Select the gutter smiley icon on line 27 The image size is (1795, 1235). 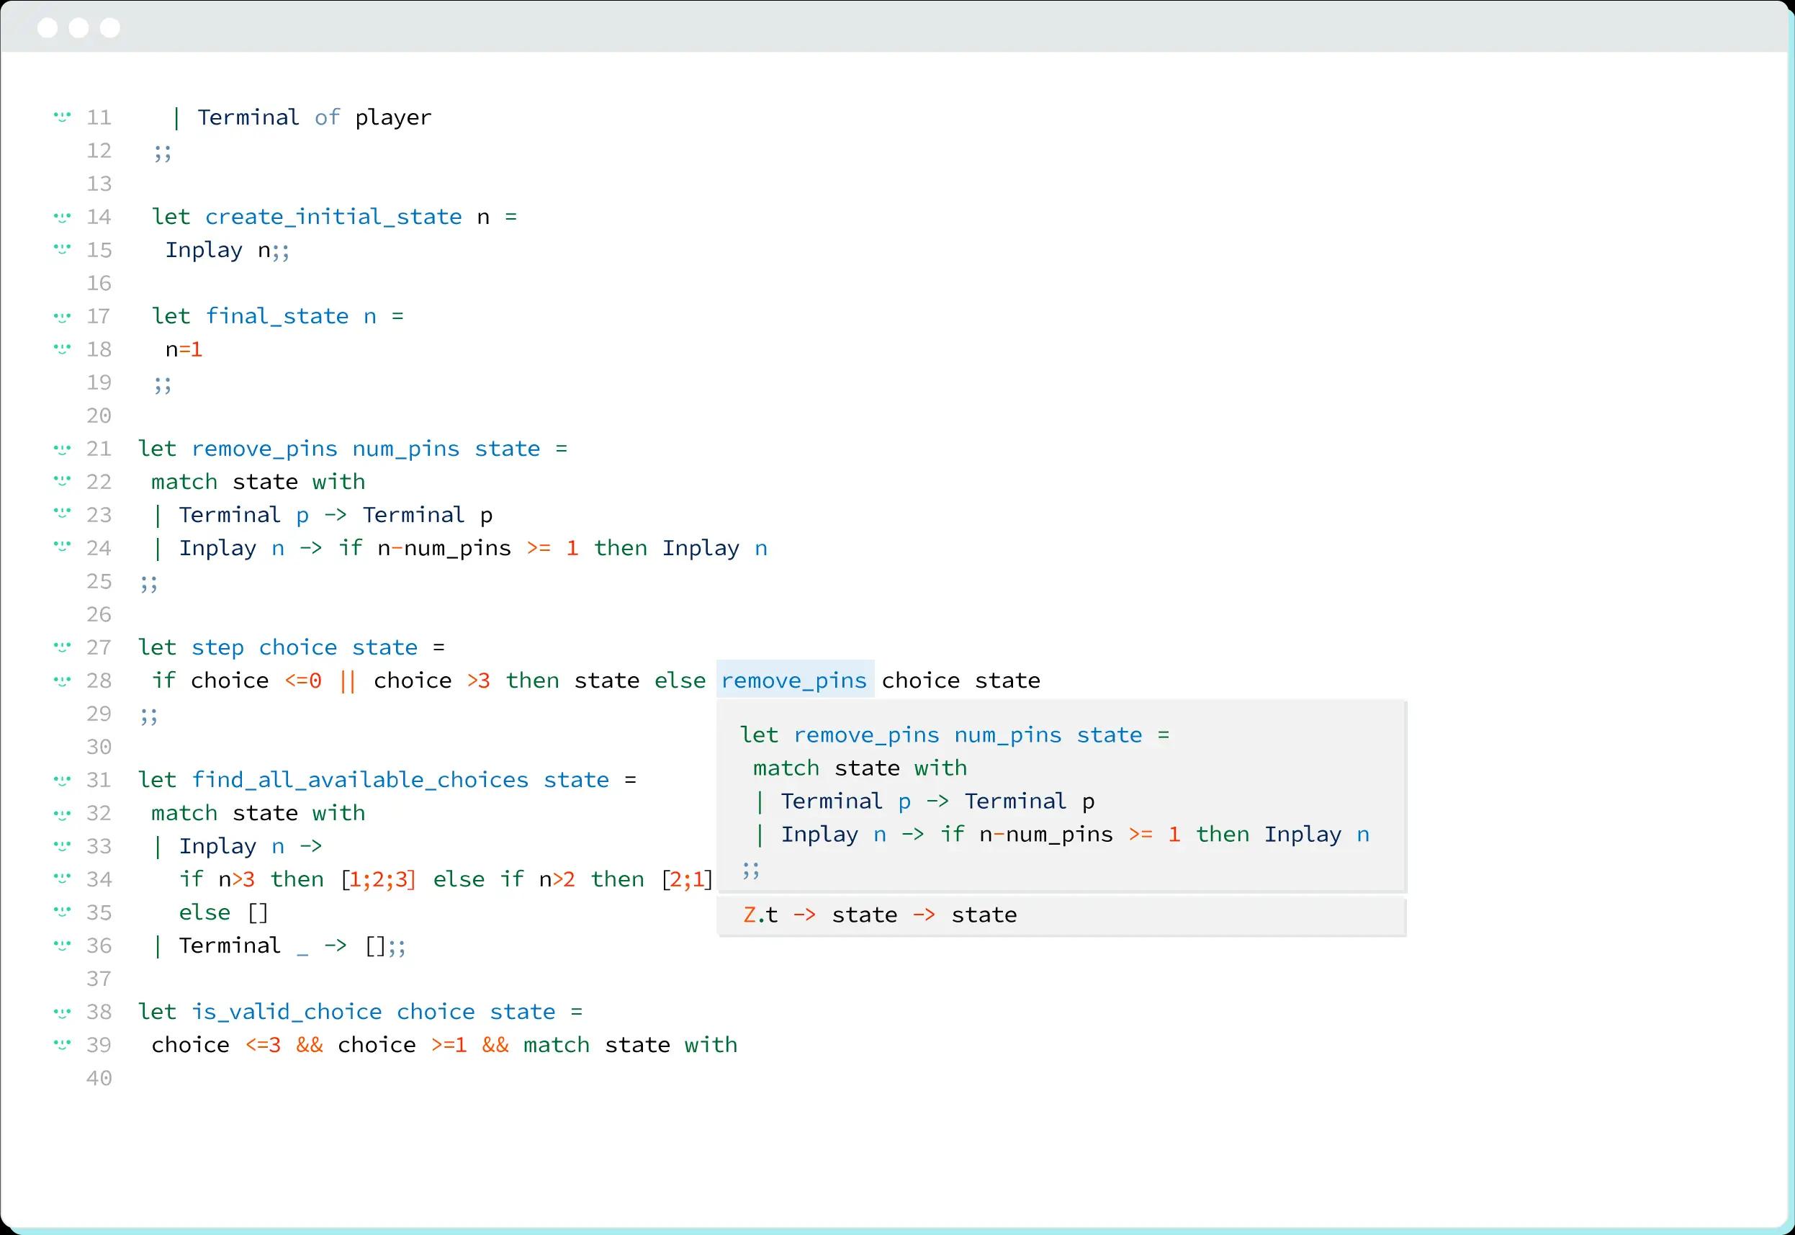point(62,647)
